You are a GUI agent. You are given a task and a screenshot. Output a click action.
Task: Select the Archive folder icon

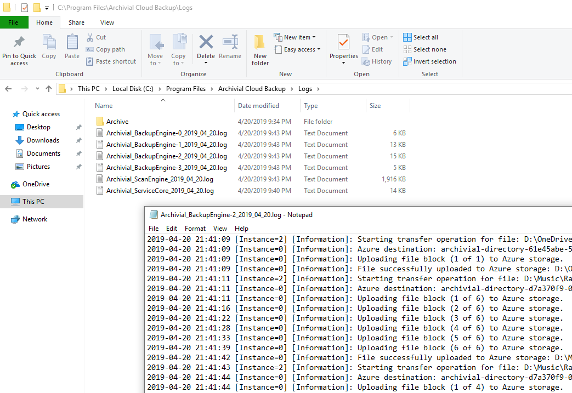click(100, 121)
